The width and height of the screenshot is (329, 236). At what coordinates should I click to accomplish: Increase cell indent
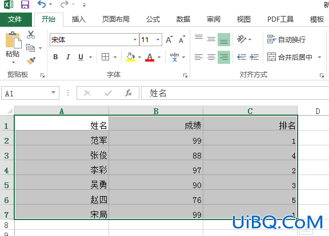click(x=254, y=57)
